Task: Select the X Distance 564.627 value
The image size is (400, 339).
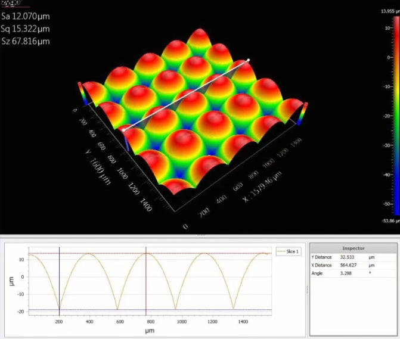Action: click(348, 265)
